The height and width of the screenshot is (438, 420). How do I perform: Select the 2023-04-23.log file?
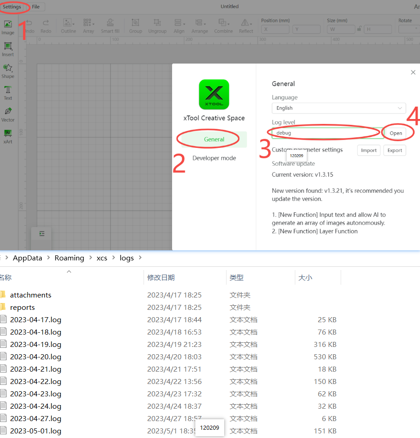tap(36, 394)
